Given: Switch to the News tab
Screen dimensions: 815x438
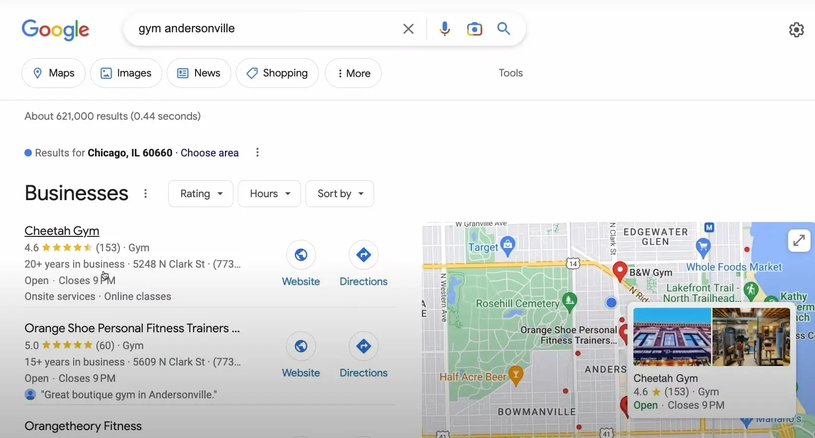Looking at the screenshot, I should (x=199, y=73).
